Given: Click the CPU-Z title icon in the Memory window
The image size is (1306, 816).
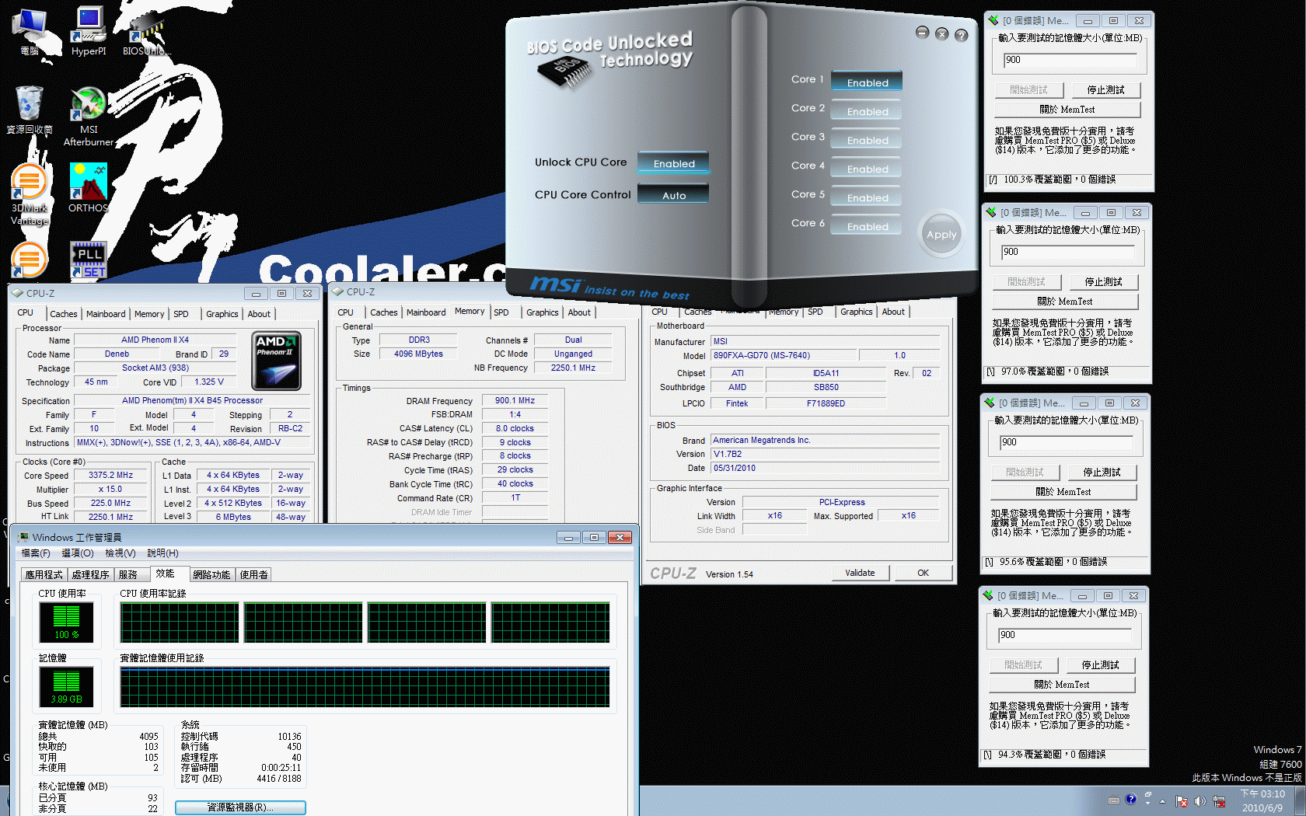Looking at the screenshot, I should coord(337,291).
